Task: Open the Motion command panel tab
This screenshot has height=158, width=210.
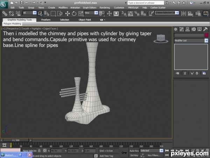Action: [x=194, y=29]
